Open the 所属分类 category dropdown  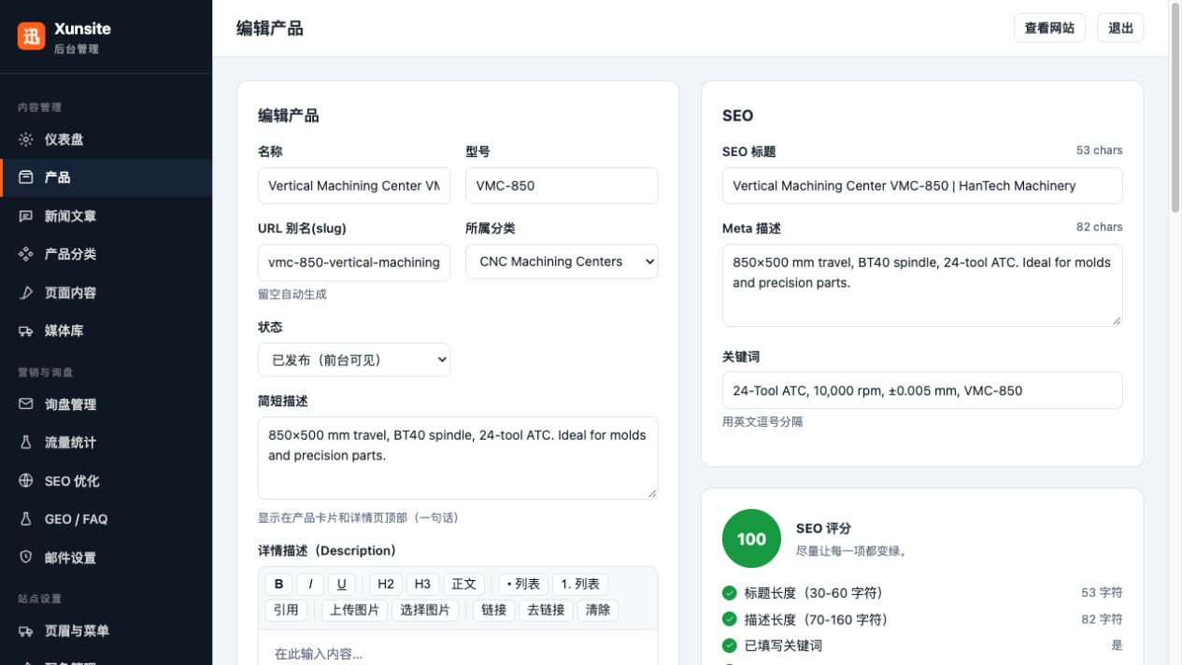(562, 262)
